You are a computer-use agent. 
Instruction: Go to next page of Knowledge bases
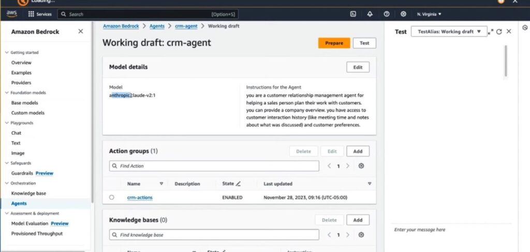point(347,235)
